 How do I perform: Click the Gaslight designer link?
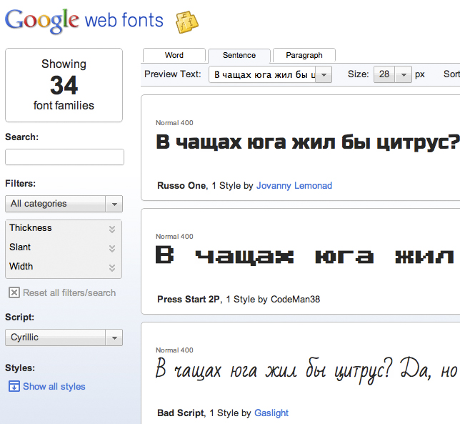tap(271, 413)
